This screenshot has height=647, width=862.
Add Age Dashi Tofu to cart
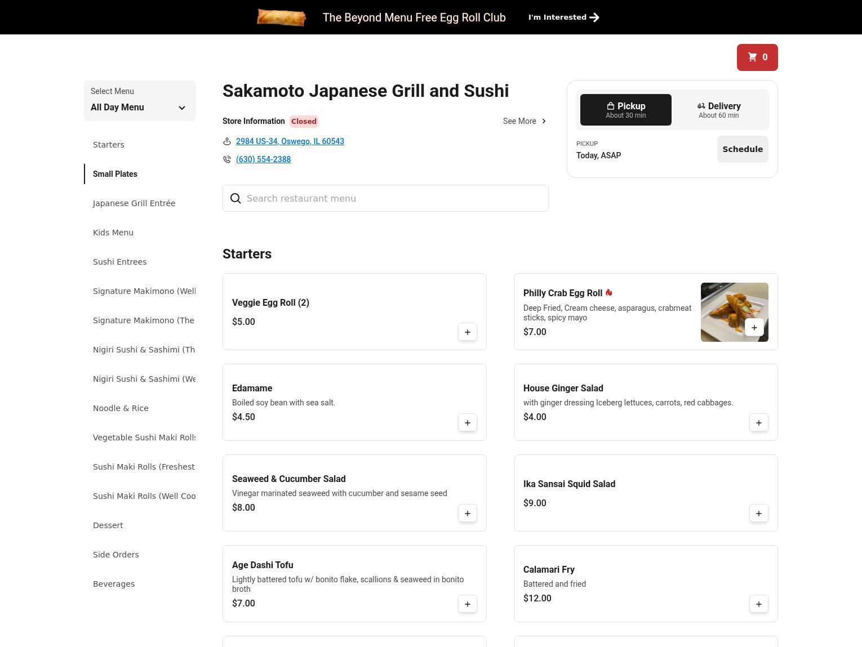pos(467,604)
